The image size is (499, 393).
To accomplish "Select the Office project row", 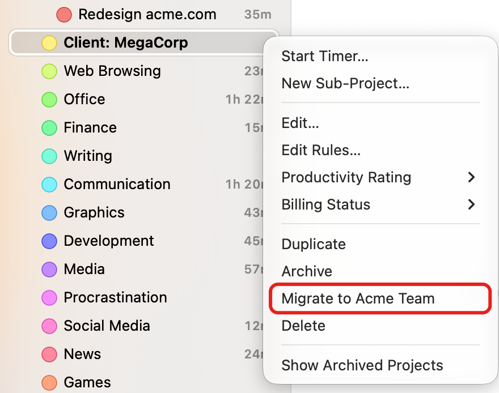I will pos(137,99).
